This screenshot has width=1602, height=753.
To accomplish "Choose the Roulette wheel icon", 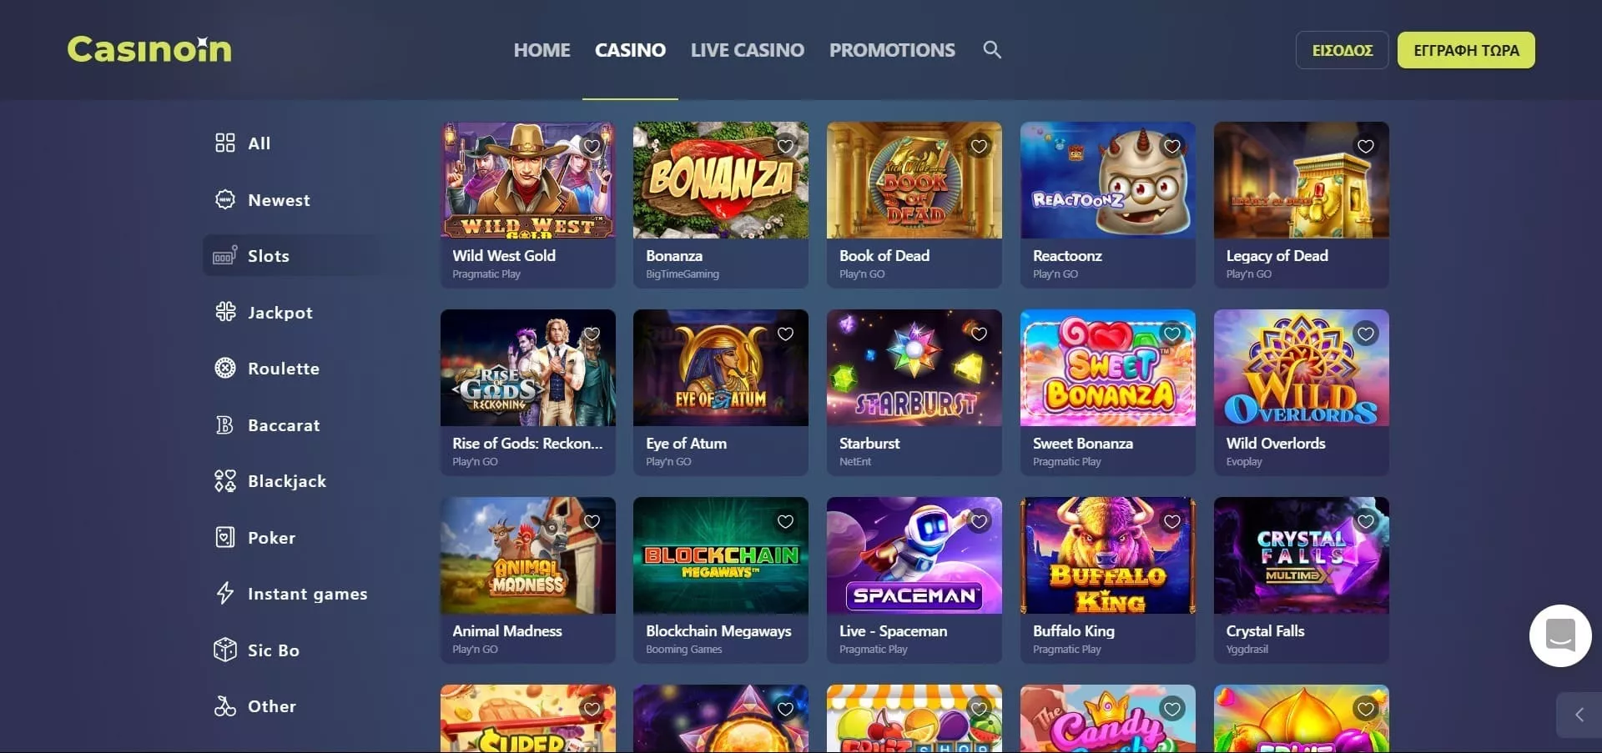I will pyautogui.click(x=225, y=368).
